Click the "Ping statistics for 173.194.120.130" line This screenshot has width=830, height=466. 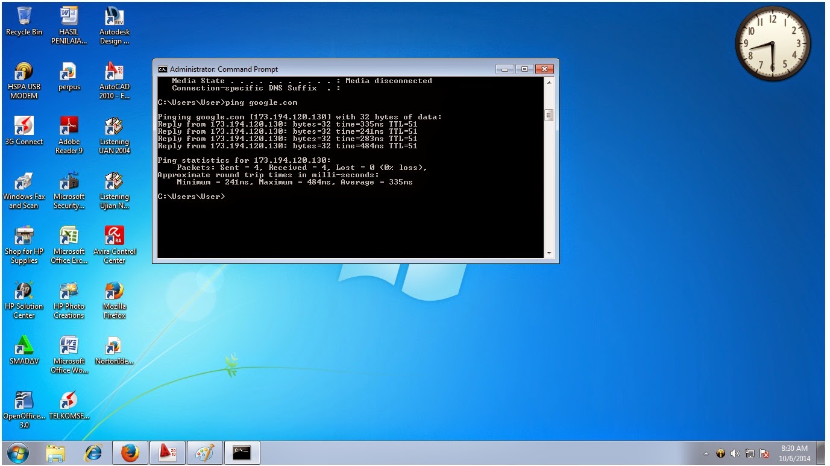(244, 160)
